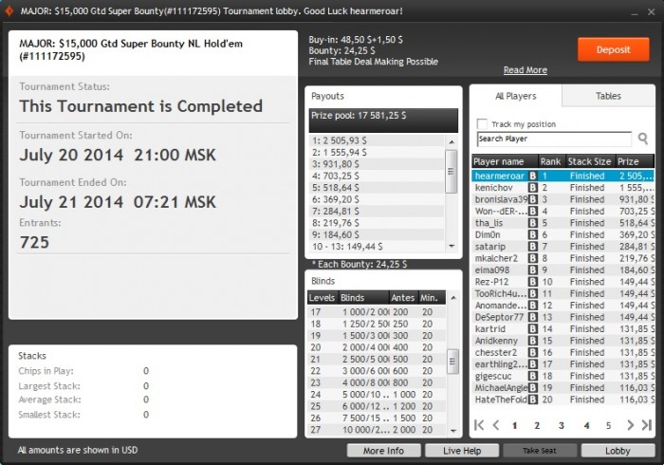Select player earthling2... in the list
Screen dimensions: 664x465
point(563,364)
